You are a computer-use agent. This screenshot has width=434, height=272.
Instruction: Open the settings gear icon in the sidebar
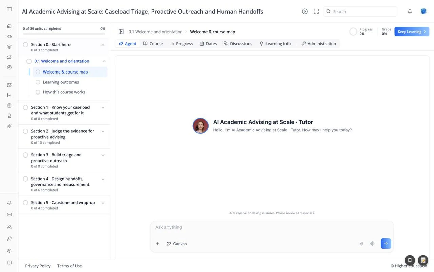[9, 251]
